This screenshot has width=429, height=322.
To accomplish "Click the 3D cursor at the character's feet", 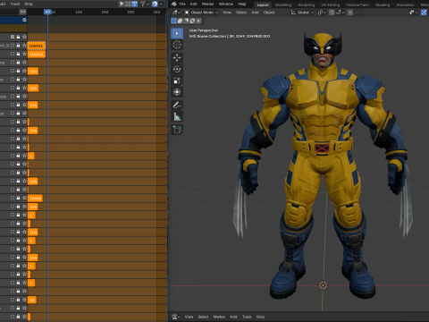I will pos(323,285).
